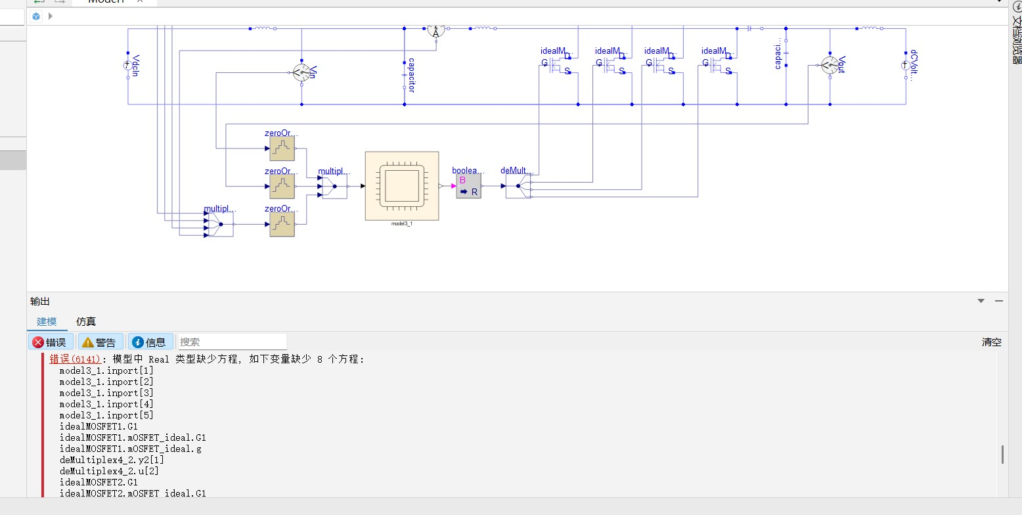Click the idealMOSFET1.mOSFET_ideal.G1 line
The image size is (1022, 515).
click(x=133, y=437)
